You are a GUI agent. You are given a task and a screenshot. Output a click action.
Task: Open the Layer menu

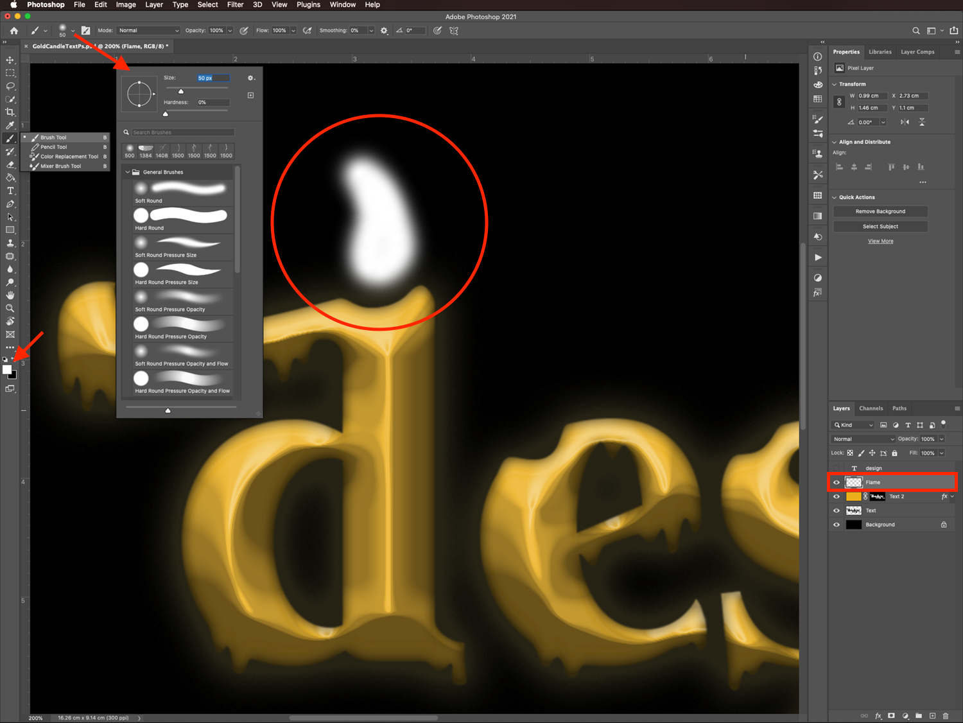point(154,4)
